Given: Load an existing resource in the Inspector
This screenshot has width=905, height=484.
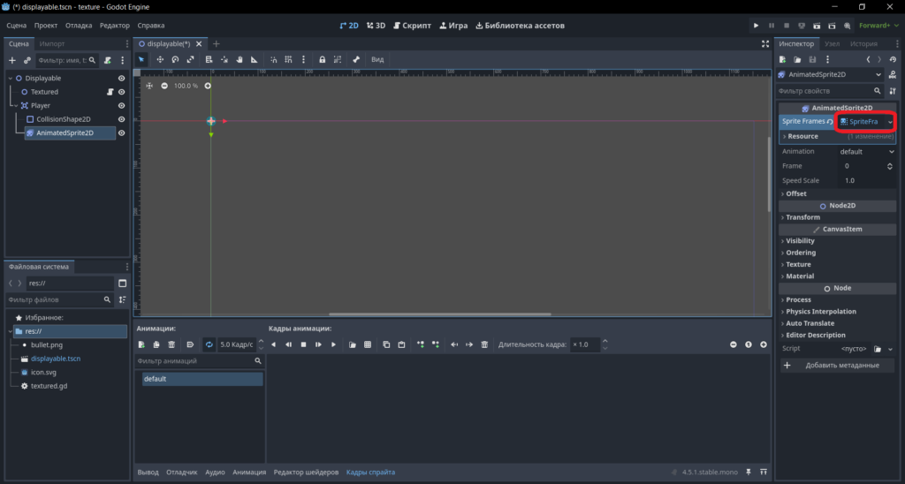Looking at the screenshot, I should 797,59.
